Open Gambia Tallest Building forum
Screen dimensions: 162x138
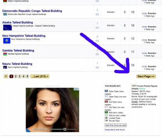18,51
